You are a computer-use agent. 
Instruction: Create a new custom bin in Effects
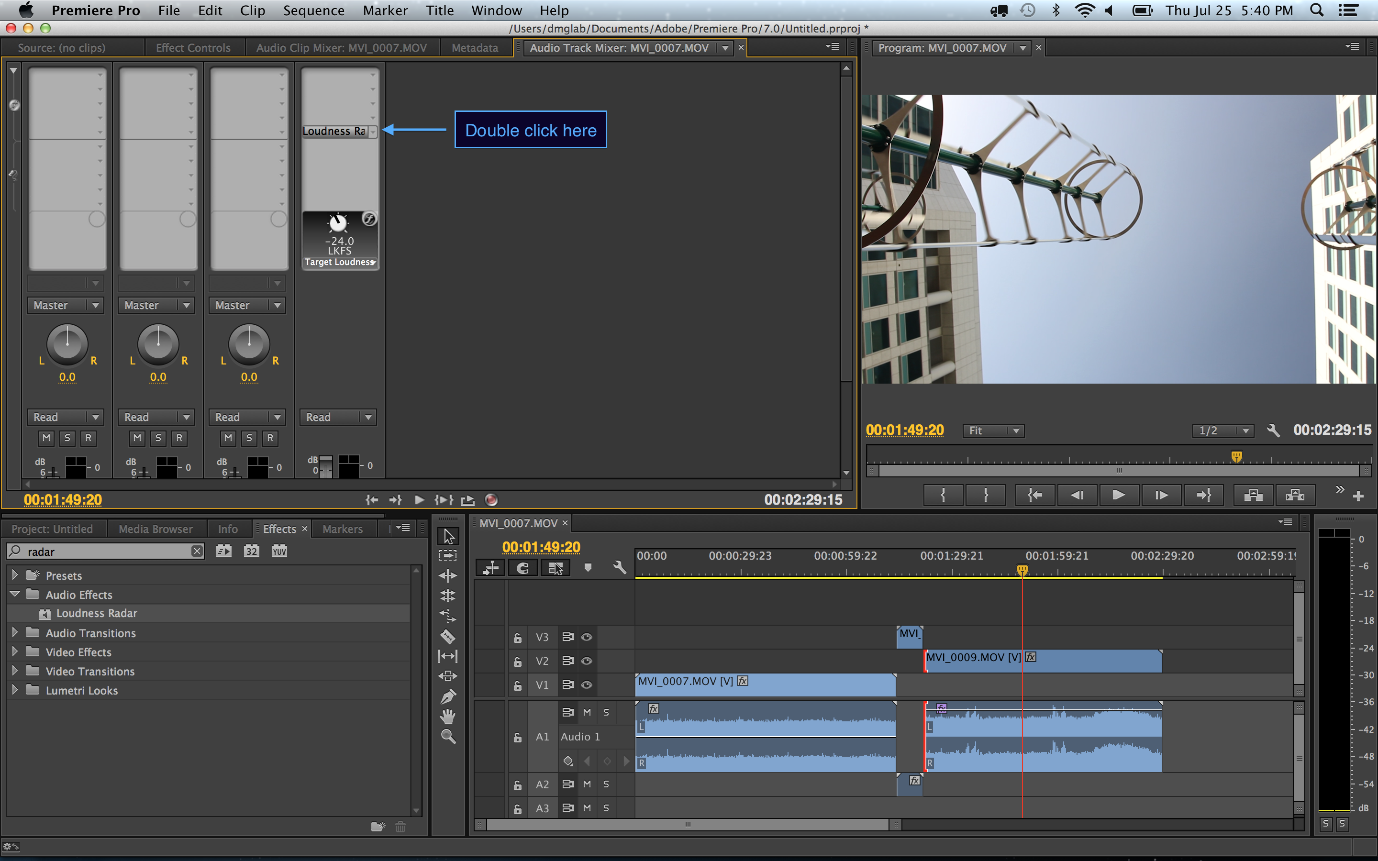[378, 826]
